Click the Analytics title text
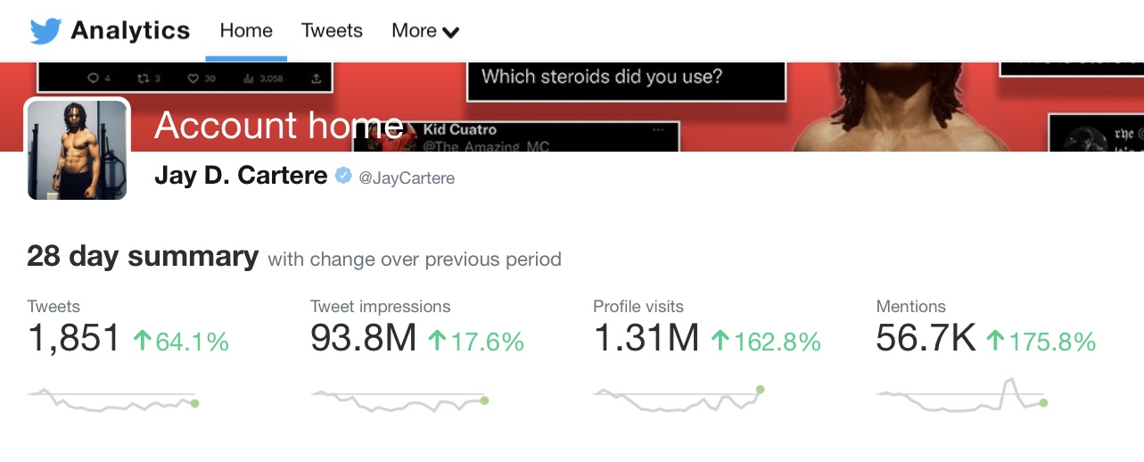Viewport: 1144px width, 462px height. [130, 31]
